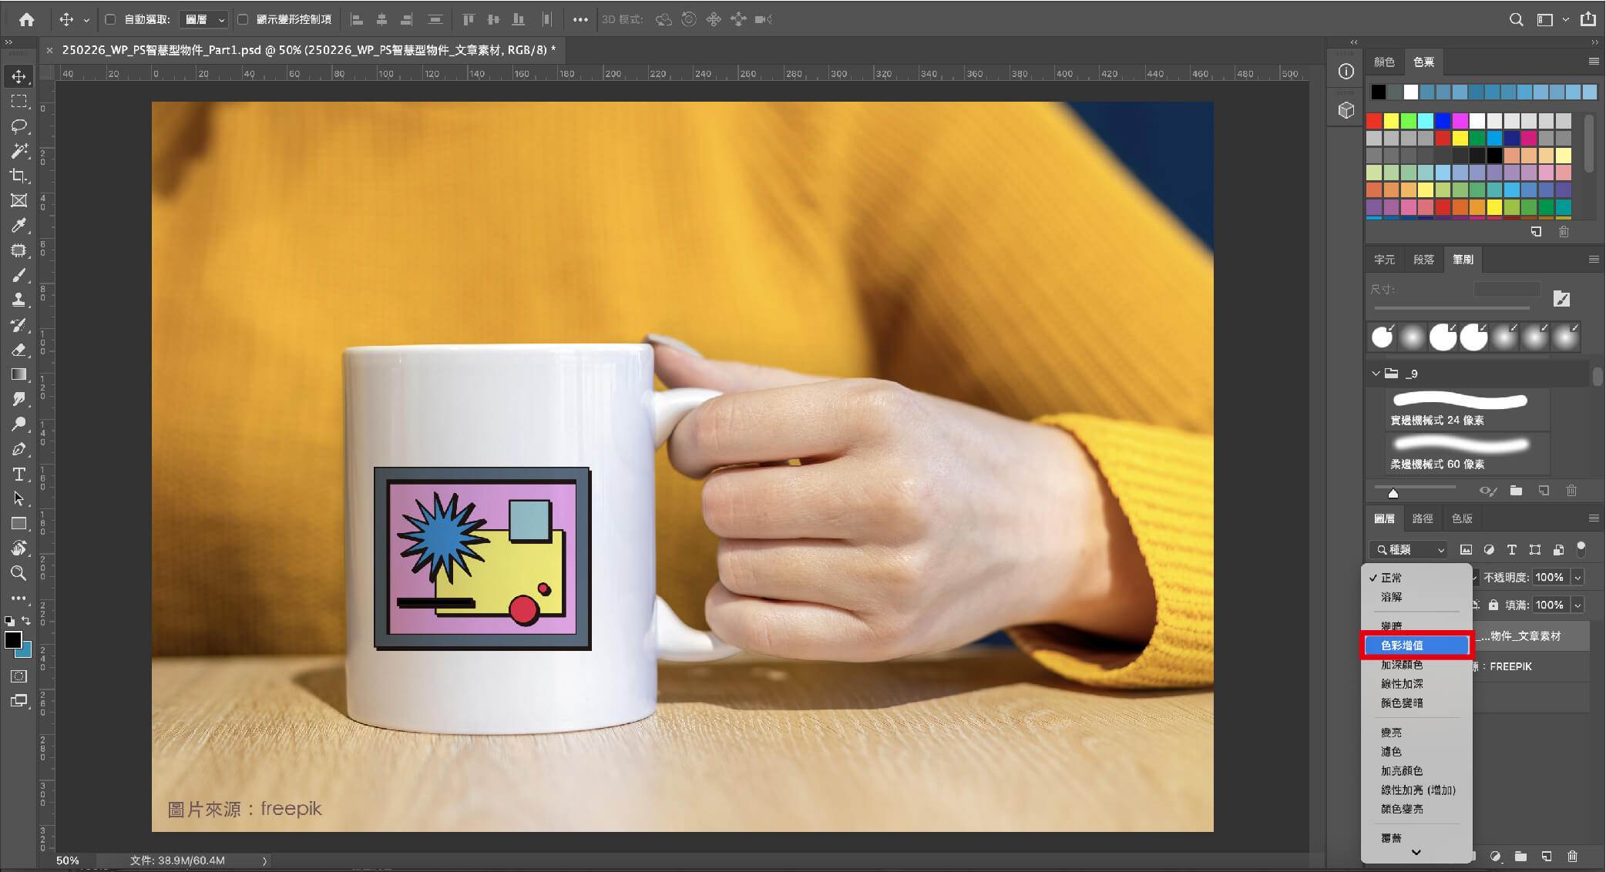Choose 濾色 blend mode
Screen dimensions: 1606x872
coord(1416,751)
